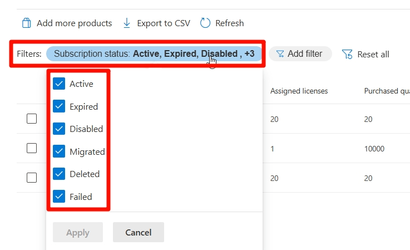Click the Export to CSV download icon

tap(127, 23)
